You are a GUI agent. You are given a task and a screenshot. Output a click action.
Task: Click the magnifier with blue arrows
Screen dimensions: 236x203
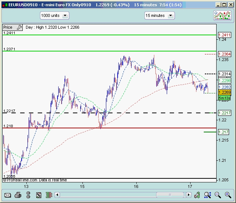click(x=208, y=195)
